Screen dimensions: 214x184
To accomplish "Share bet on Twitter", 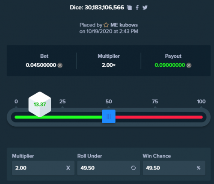I will coord(145,7).
